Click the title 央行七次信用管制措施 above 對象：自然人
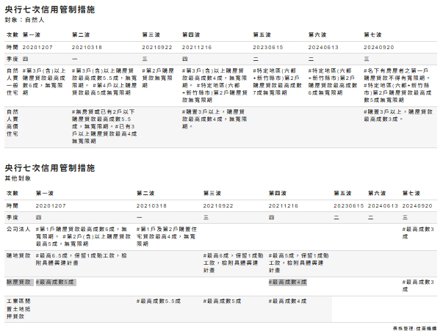Viewport: 443px width, 336px height. click(x=50, y=10)
